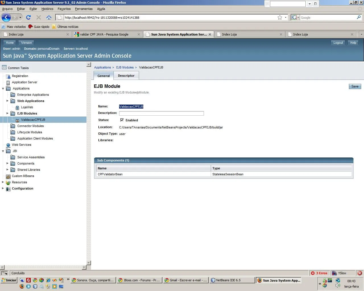364x291 pixels.
Task: Toggle the Enabled status checkbox
Action: pos(122,120)
